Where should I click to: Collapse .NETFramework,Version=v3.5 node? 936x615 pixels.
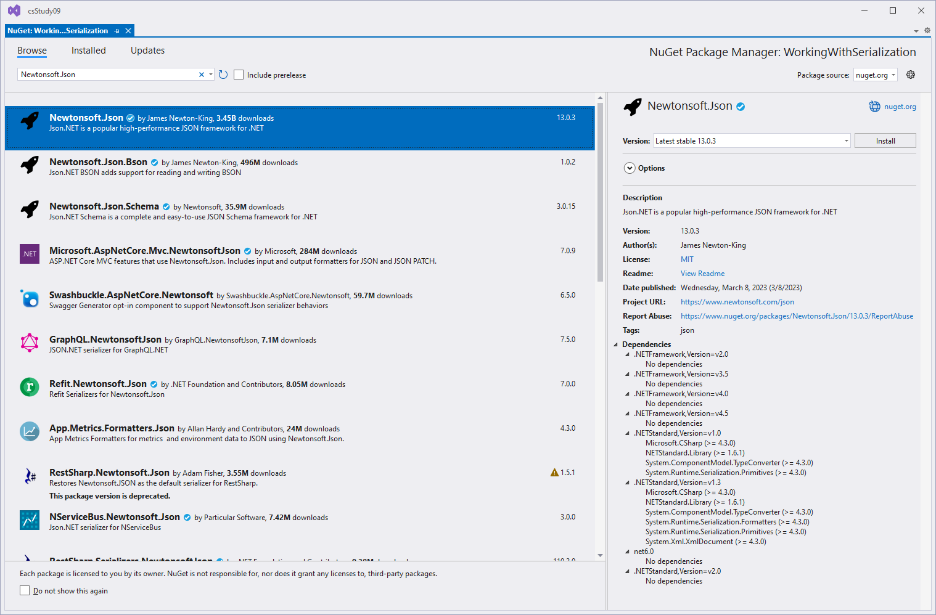click(x=628, y=374)
